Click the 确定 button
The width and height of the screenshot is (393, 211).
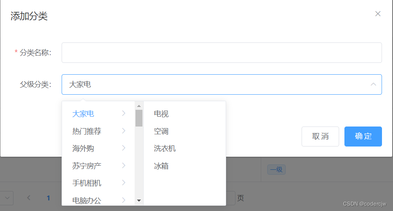(363, 136)
